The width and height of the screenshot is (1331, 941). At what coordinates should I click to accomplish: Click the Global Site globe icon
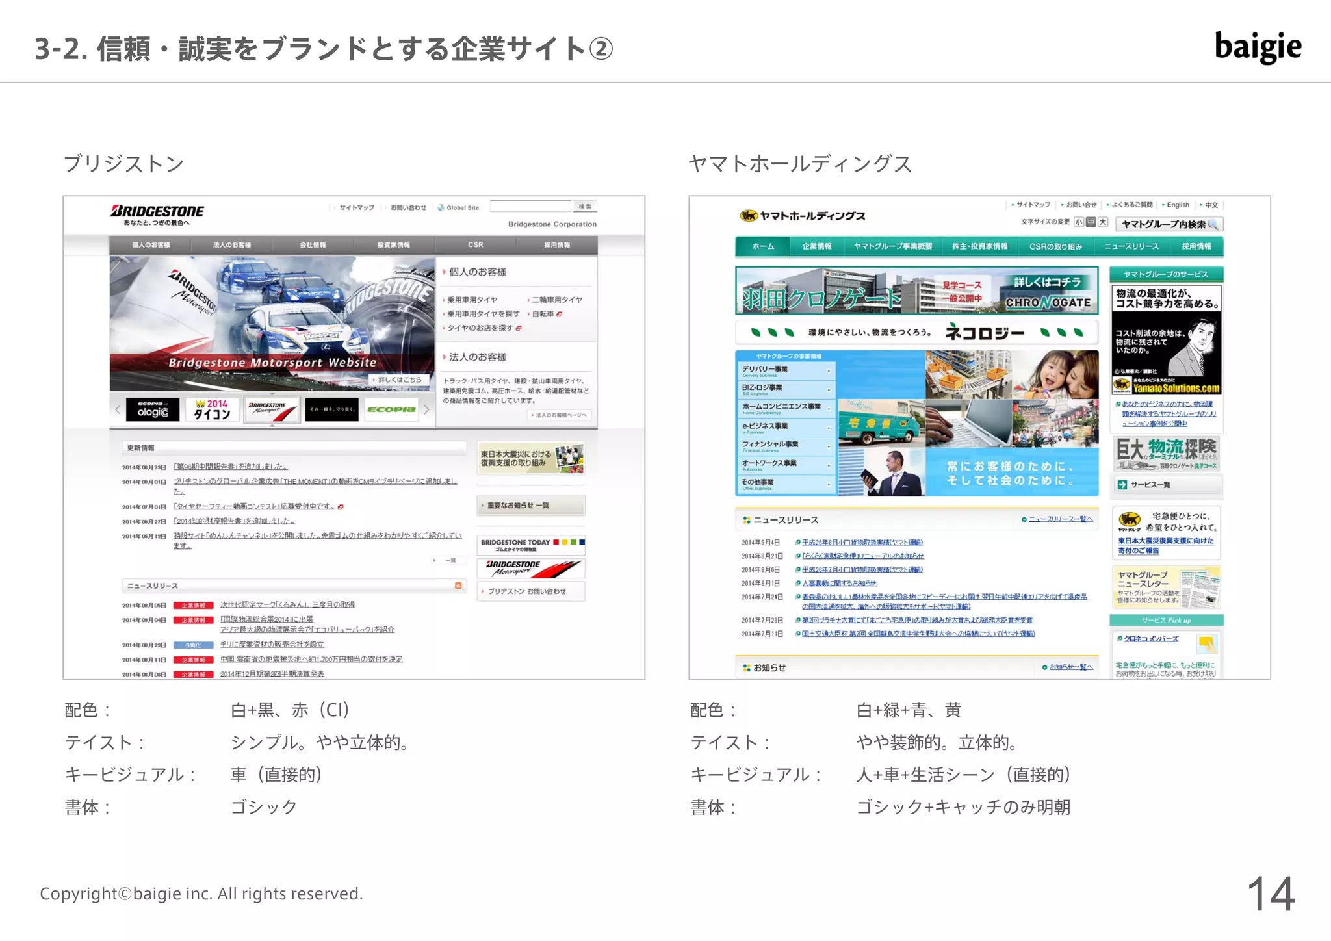[441, 208]
